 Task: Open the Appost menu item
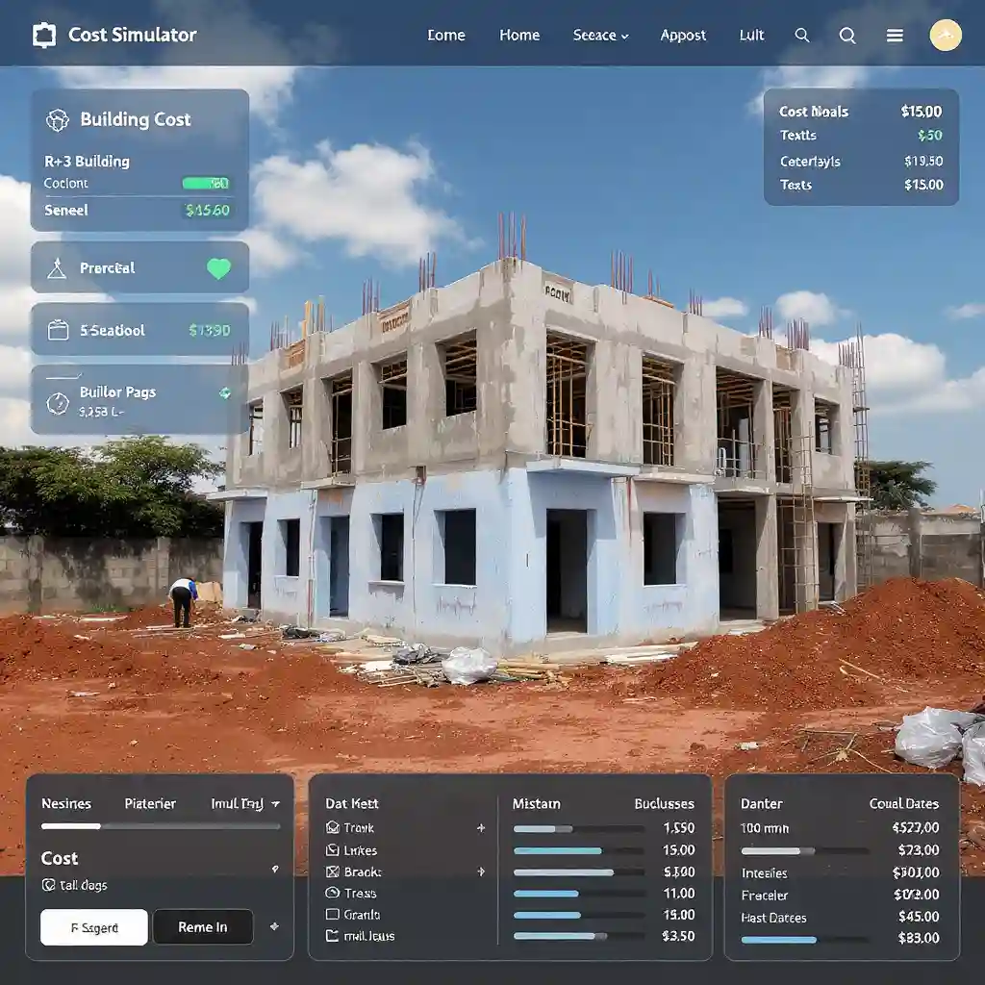(x=683, y=36)
